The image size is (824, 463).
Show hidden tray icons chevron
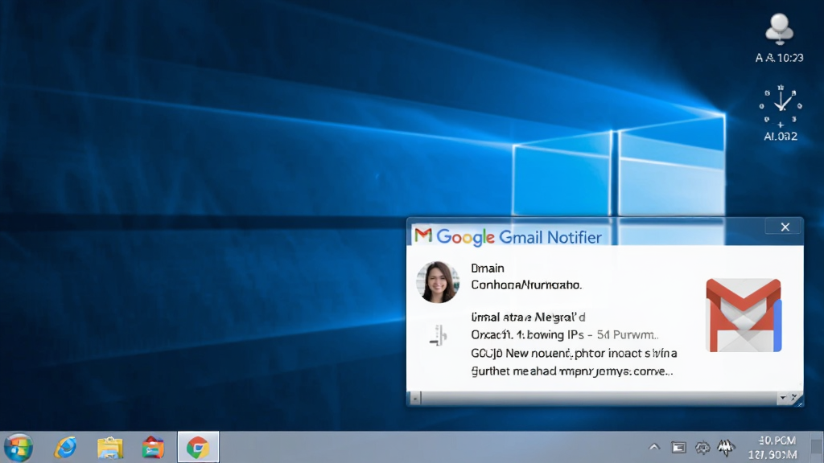(654, 447)
